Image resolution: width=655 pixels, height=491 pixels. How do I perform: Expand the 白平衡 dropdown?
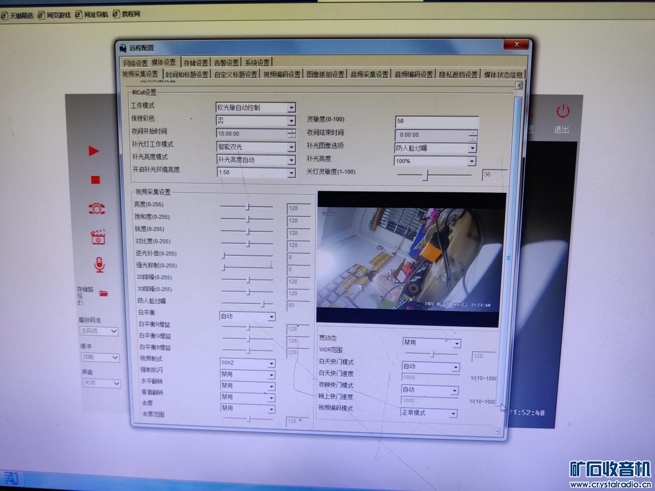coord(272,317)
